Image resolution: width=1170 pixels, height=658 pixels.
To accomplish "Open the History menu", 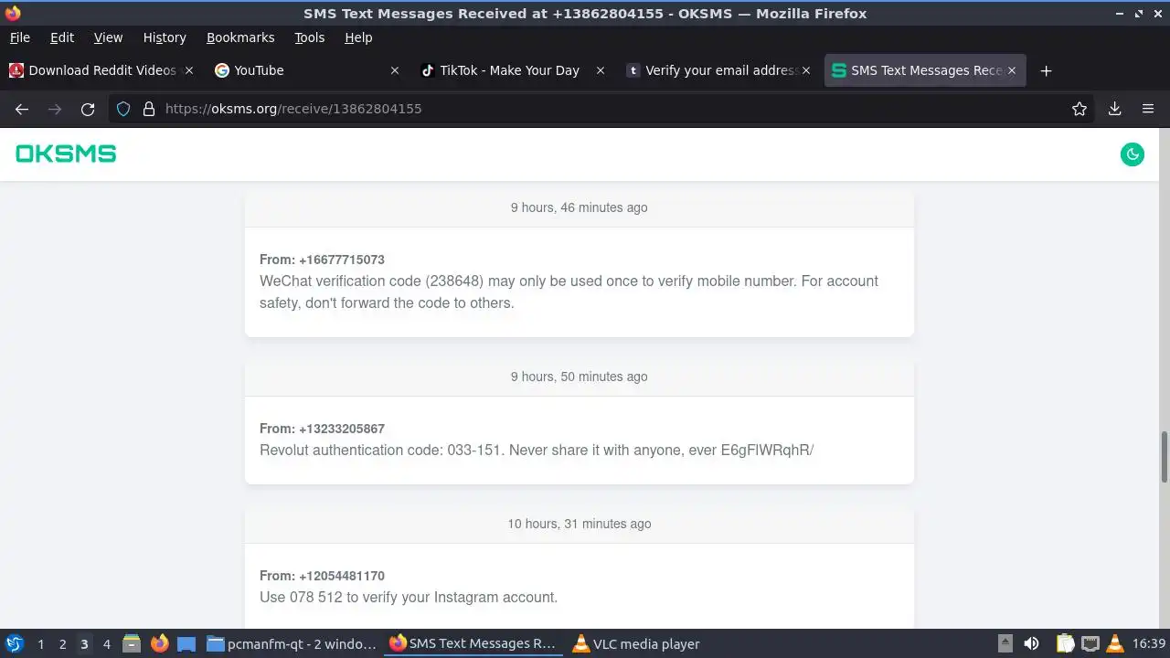I will pyautogui.click(x=165, y=37).
